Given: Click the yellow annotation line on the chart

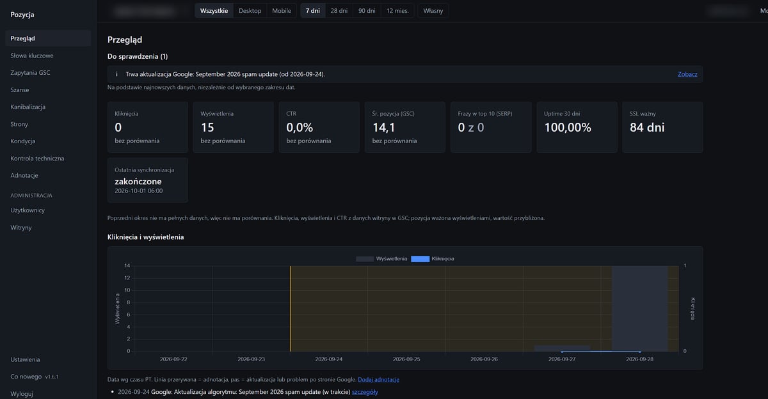Looking at the screenshot, I should coord(291,308).
